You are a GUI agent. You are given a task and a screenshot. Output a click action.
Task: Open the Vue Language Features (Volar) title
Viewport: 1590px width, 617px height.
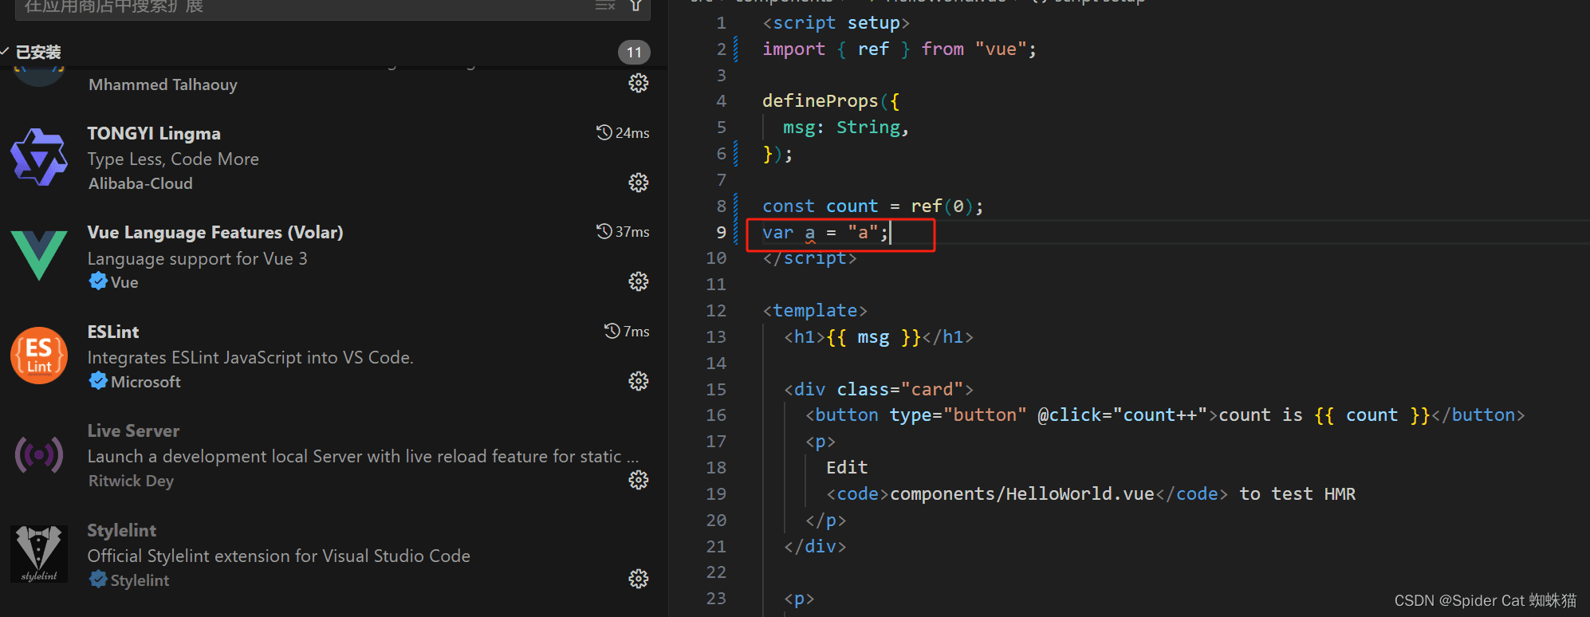coord(215,232)
